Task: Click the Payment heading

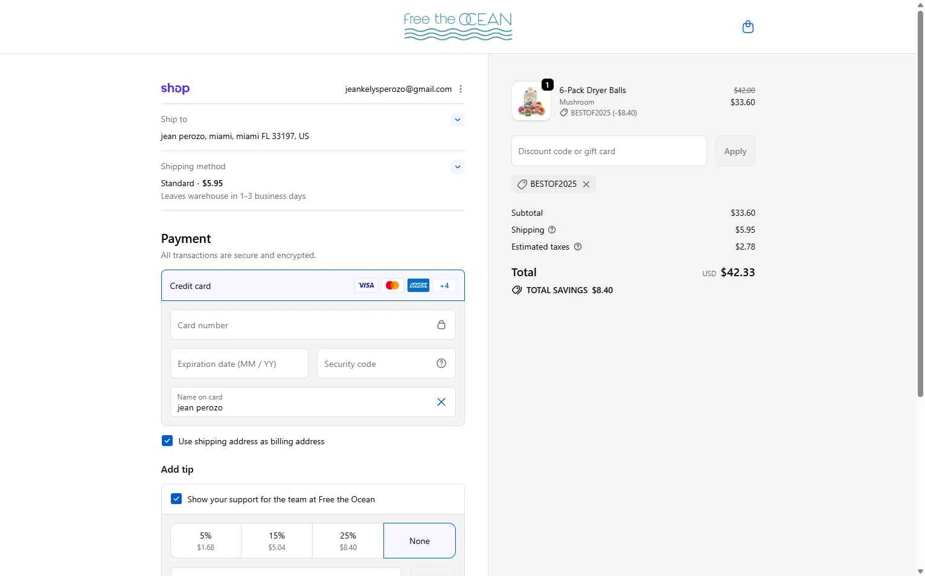Action: point(186,239)
